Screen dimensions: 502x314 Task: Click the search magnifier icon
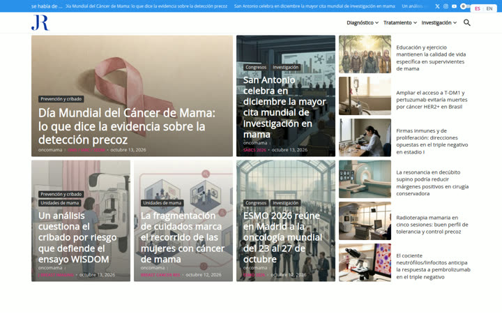(x=466, y=22)
